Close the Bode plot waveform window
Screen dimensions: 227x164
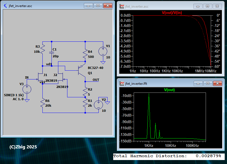(x=217, y=6)
